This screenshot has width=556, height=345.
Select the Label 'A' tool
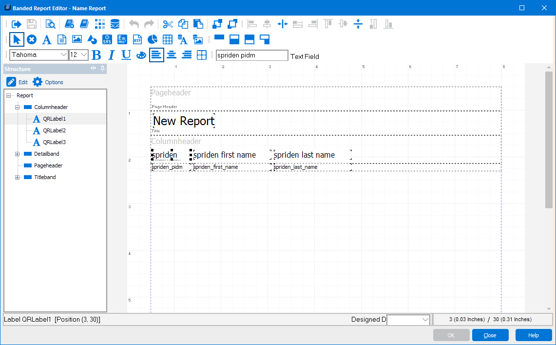(x=47, y=39)
